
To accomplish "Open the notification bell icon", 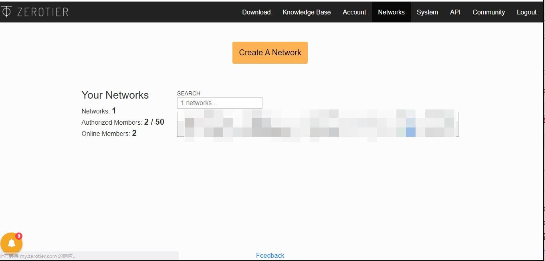I will pos(11,243).
